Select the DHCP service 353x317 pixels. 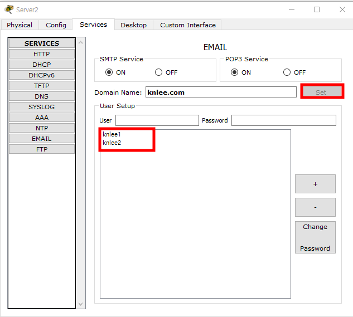coord(42,65)
